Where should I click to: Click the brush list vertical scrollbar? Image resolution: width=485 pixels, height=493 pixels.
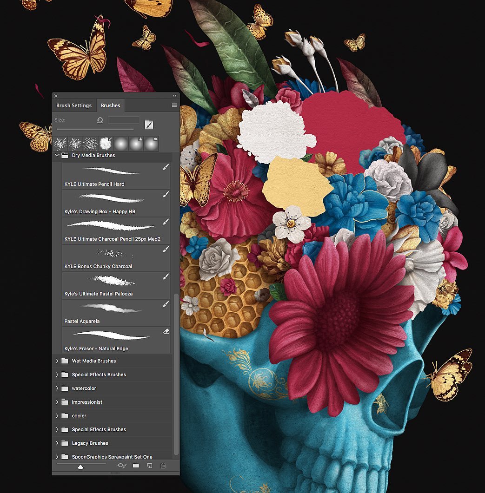click(176, 374)
